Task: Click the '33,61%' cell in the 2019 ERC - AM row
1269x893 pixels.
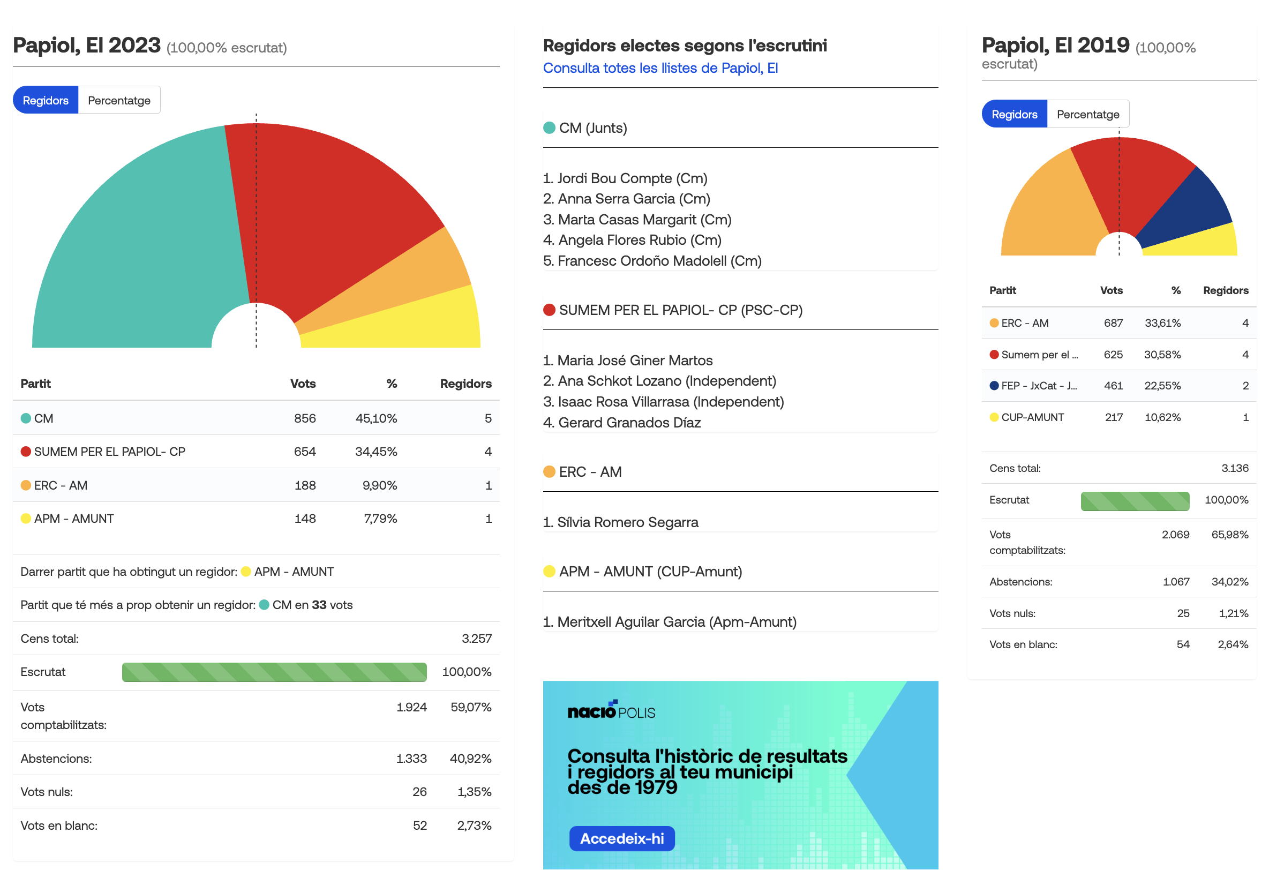Action: (1162, 322)
